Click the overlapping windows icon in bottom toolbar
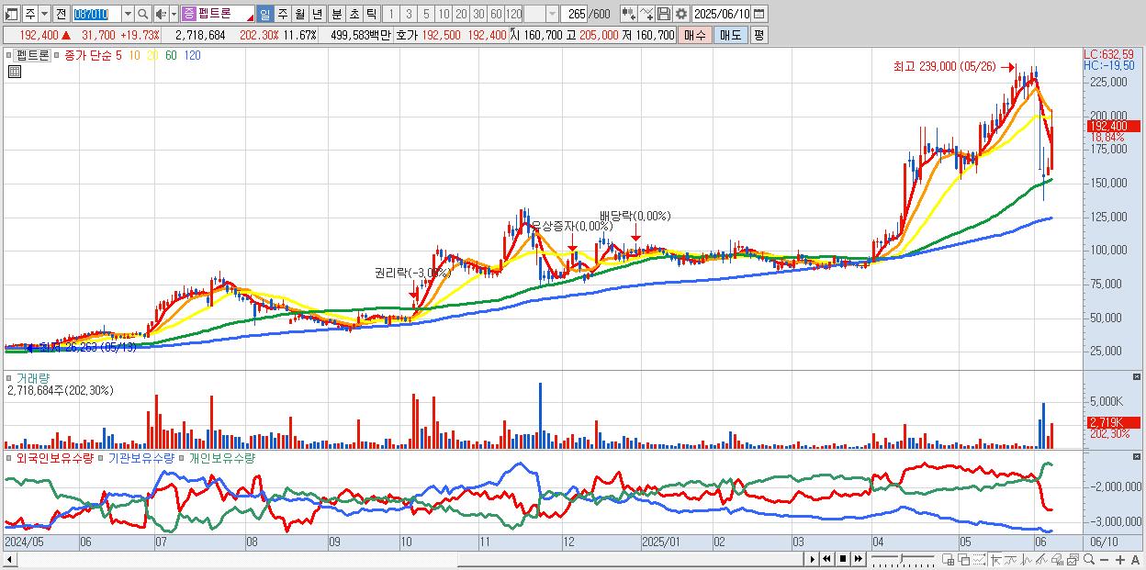The image size is (1146, 570). (963, 559)
